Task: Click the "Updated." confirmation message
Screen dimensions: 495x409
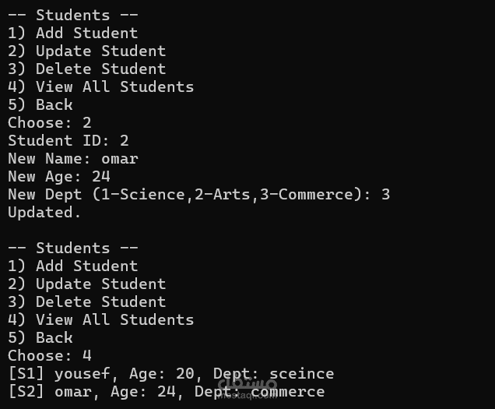Action: 44,212
